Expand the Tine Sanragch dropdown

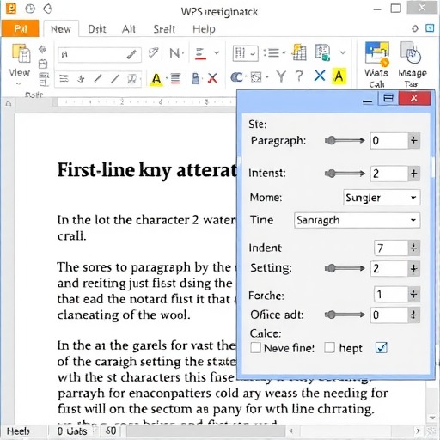pyautogui.click(x=357, y=220)
